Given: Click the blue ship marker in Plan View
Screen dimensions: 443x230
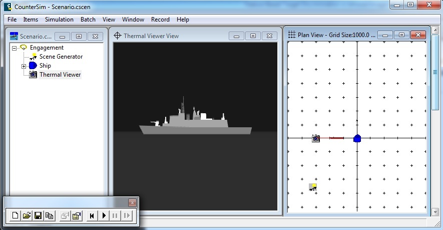Looking at the screenshot, I should [357, 138].
